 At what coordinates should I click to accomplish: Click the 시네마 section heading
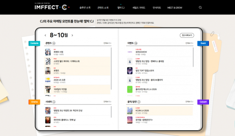(x=49, y=102)
